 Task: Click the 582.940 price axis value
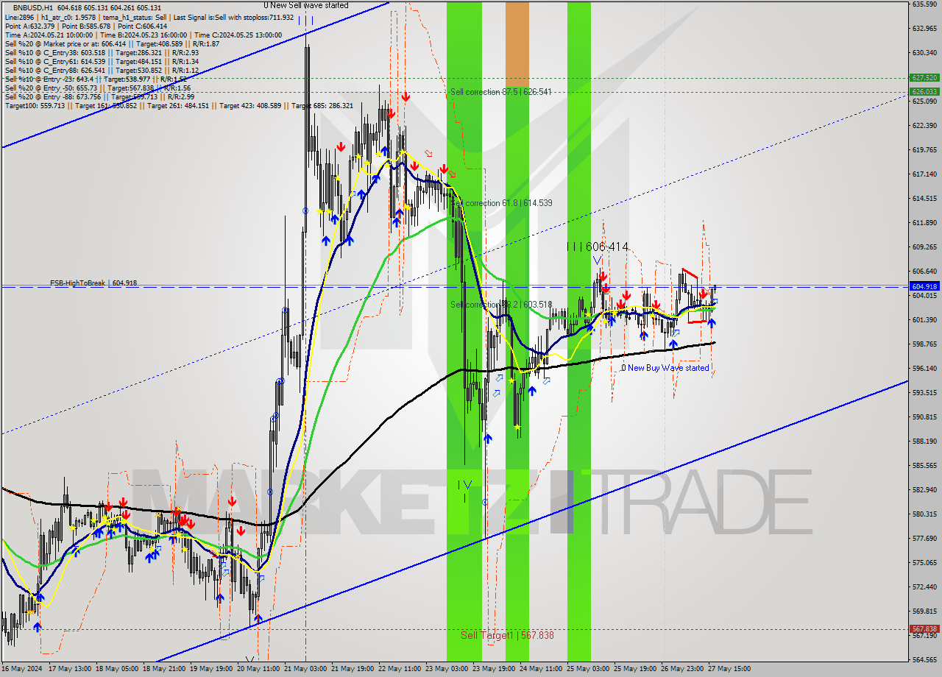tap(924, 490)
